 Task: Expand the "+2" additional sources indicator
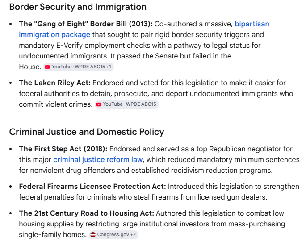133,234
